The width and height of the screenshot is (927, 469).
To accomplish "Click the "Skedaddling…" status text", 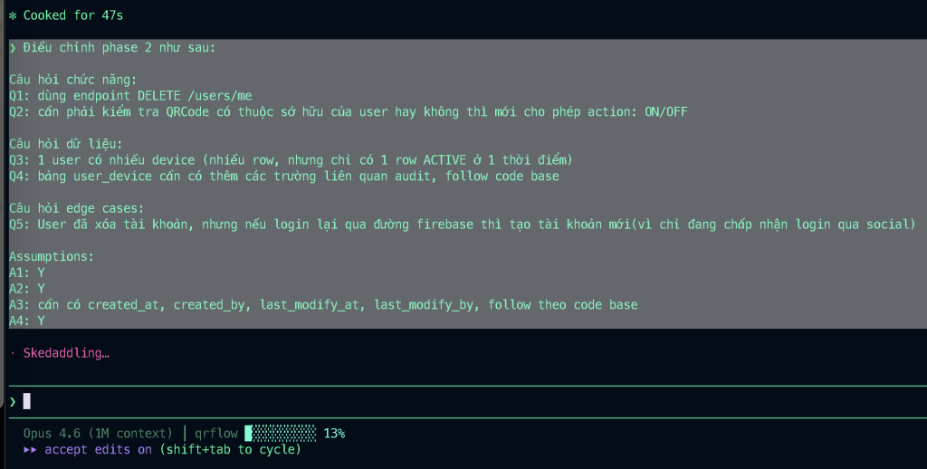I will (x=66, y=353).
